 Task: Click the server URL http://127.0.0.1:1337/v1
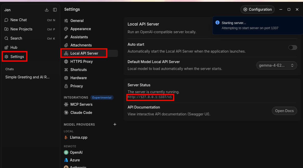coord(150,97)
